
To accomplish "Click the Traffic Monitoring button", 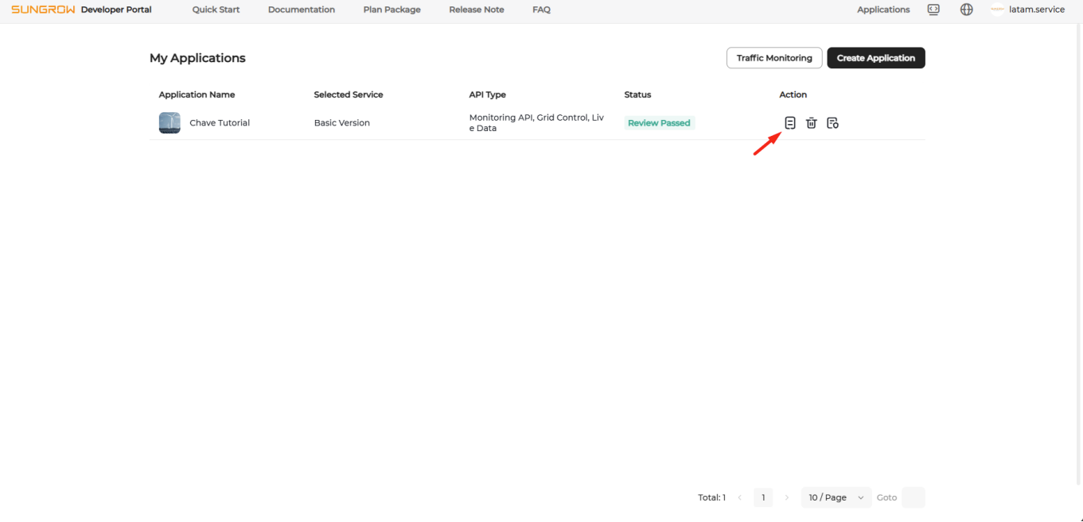I will (x=773, y=58).
